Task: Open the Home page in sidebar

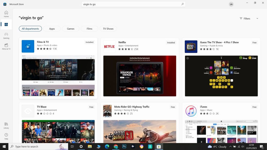Action: (6, 14)
